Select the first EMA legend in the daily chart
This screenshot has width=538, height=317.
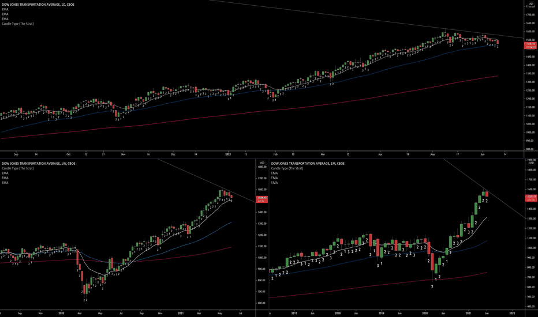[x=5, y=9]
